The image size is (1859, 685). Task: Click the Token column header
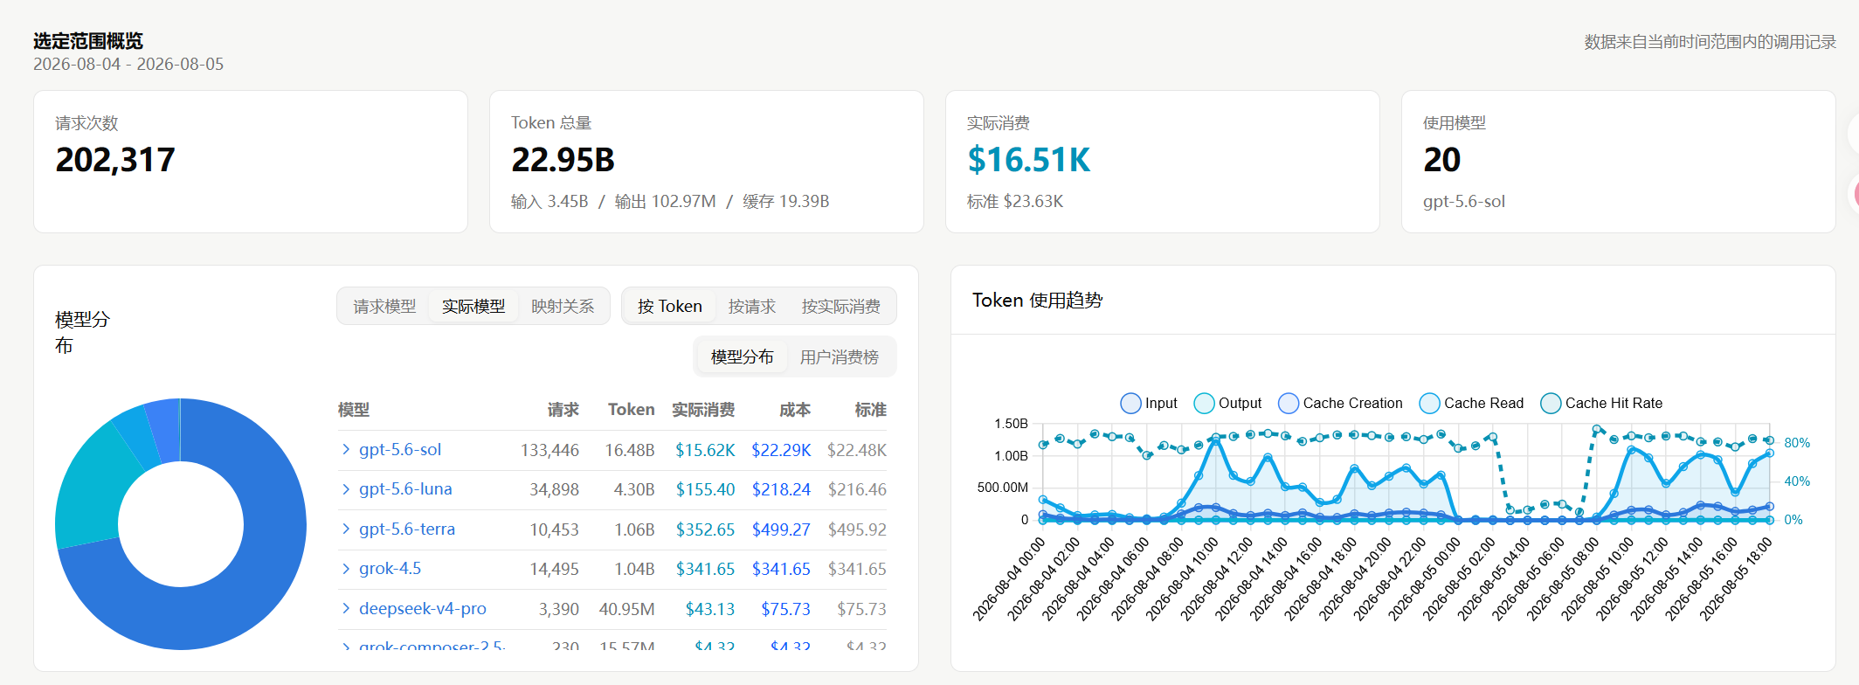click(x=631, y=410)
